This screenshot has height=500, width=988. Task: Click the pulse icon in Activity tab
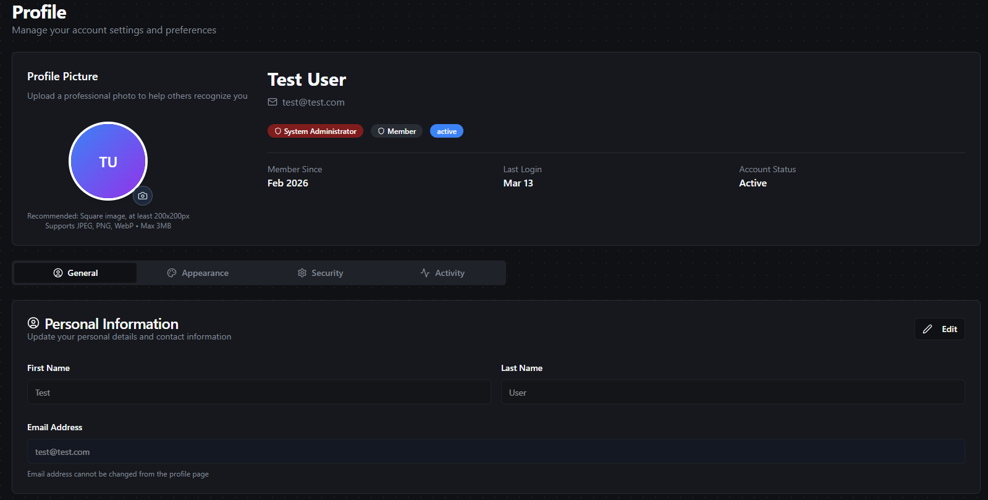tap(425, 273)
